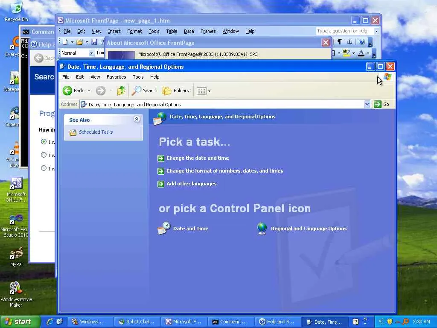This screenshot has height=328, width=437.
Task: Click green arrow beside Add other languages
Action: [161, 184]
